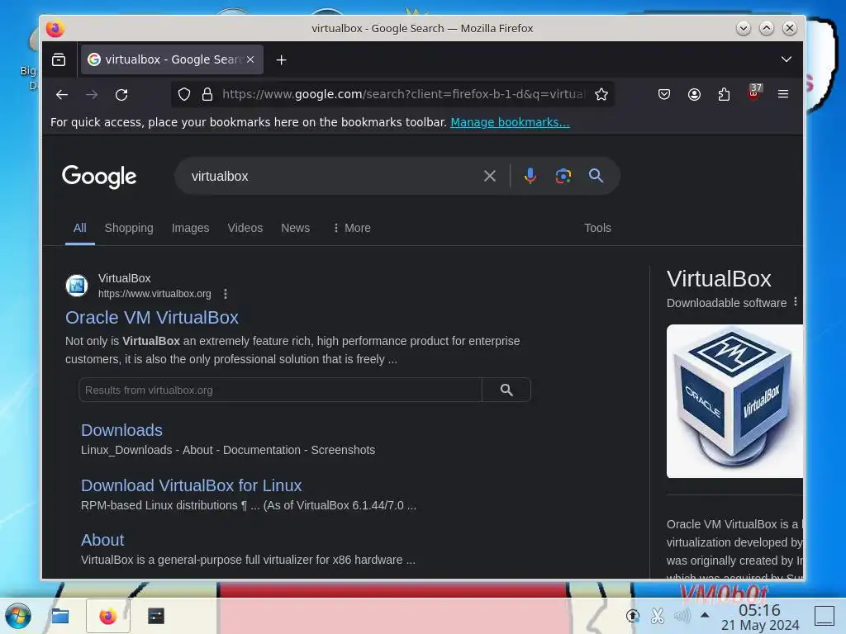Click the show desktop button
This screenshot has height=634, width=846.
[825, 616]
